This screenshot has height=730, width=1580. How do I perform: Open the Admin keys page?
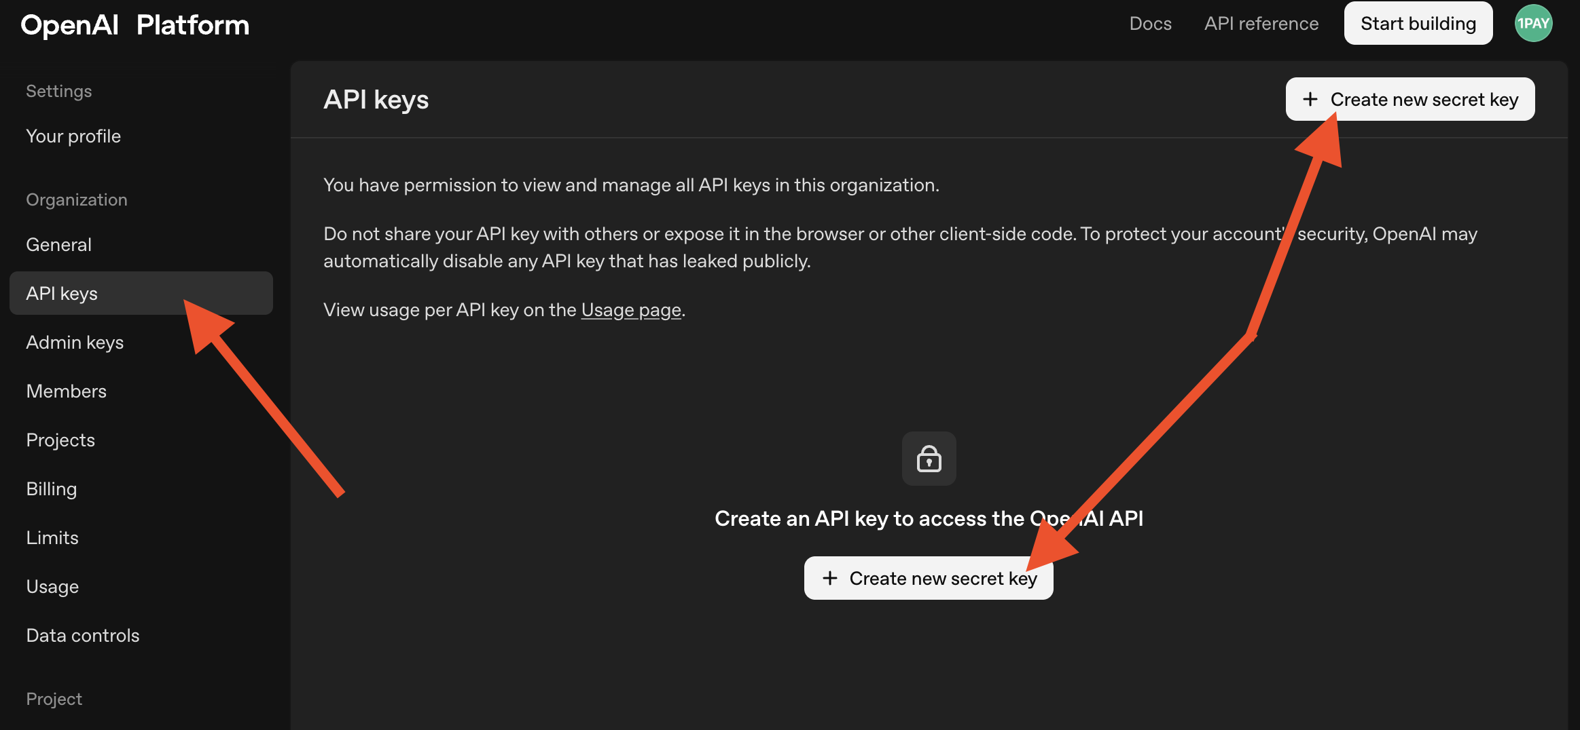click(75, 343)
